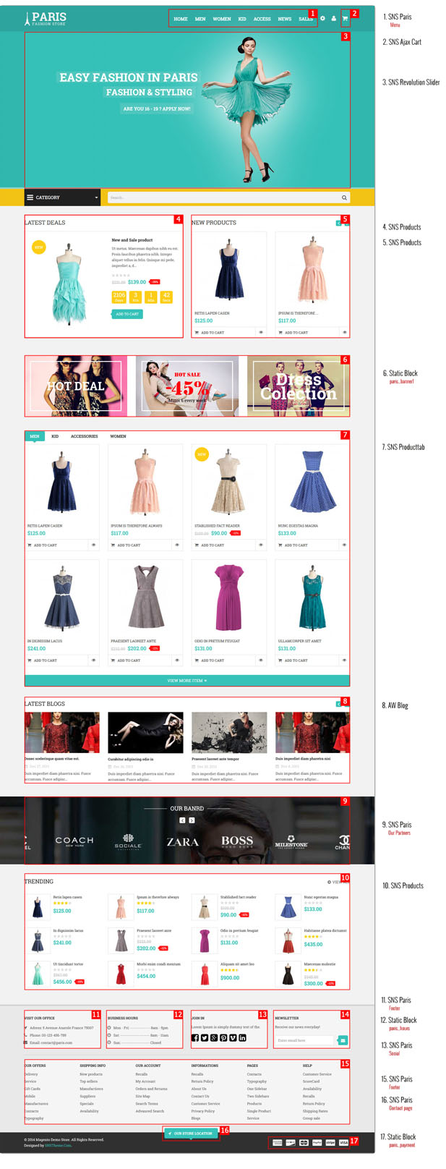The height and width of the screenshot is (1169, 446).
Task: Open the settings gear icon in header
Action: point(323,19)
